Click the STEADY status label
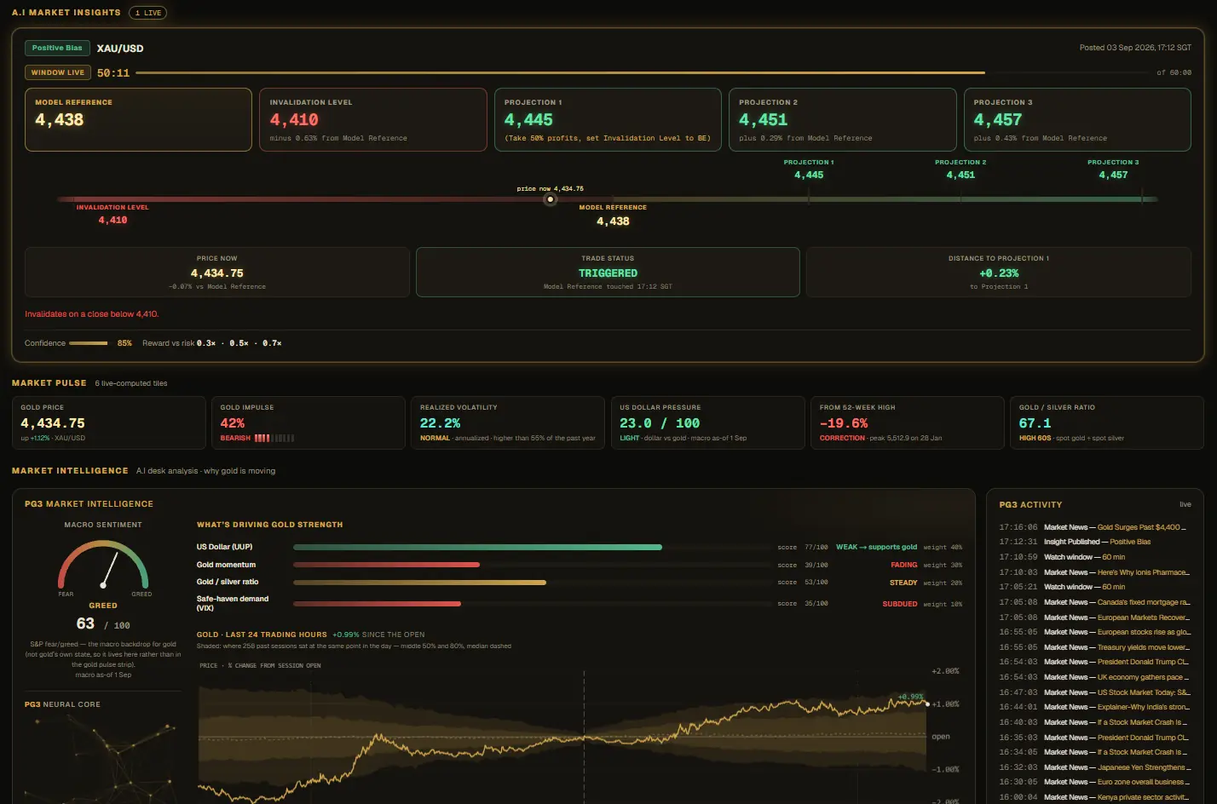 903,583
